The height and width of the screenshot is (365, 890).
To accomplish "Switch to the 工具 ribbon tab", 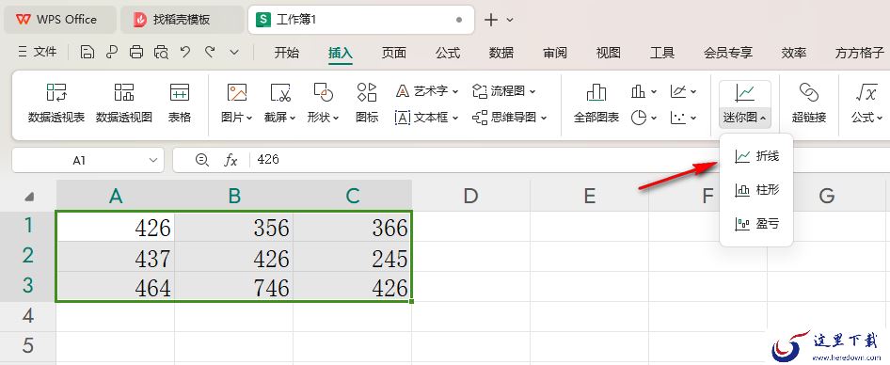I will [x=662, y=53].
